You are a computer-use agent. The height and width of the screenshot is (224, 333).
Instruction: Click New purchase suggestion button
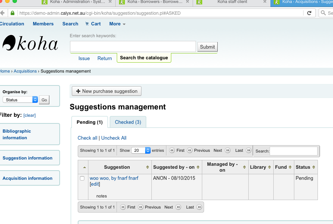tap(106, 91)
